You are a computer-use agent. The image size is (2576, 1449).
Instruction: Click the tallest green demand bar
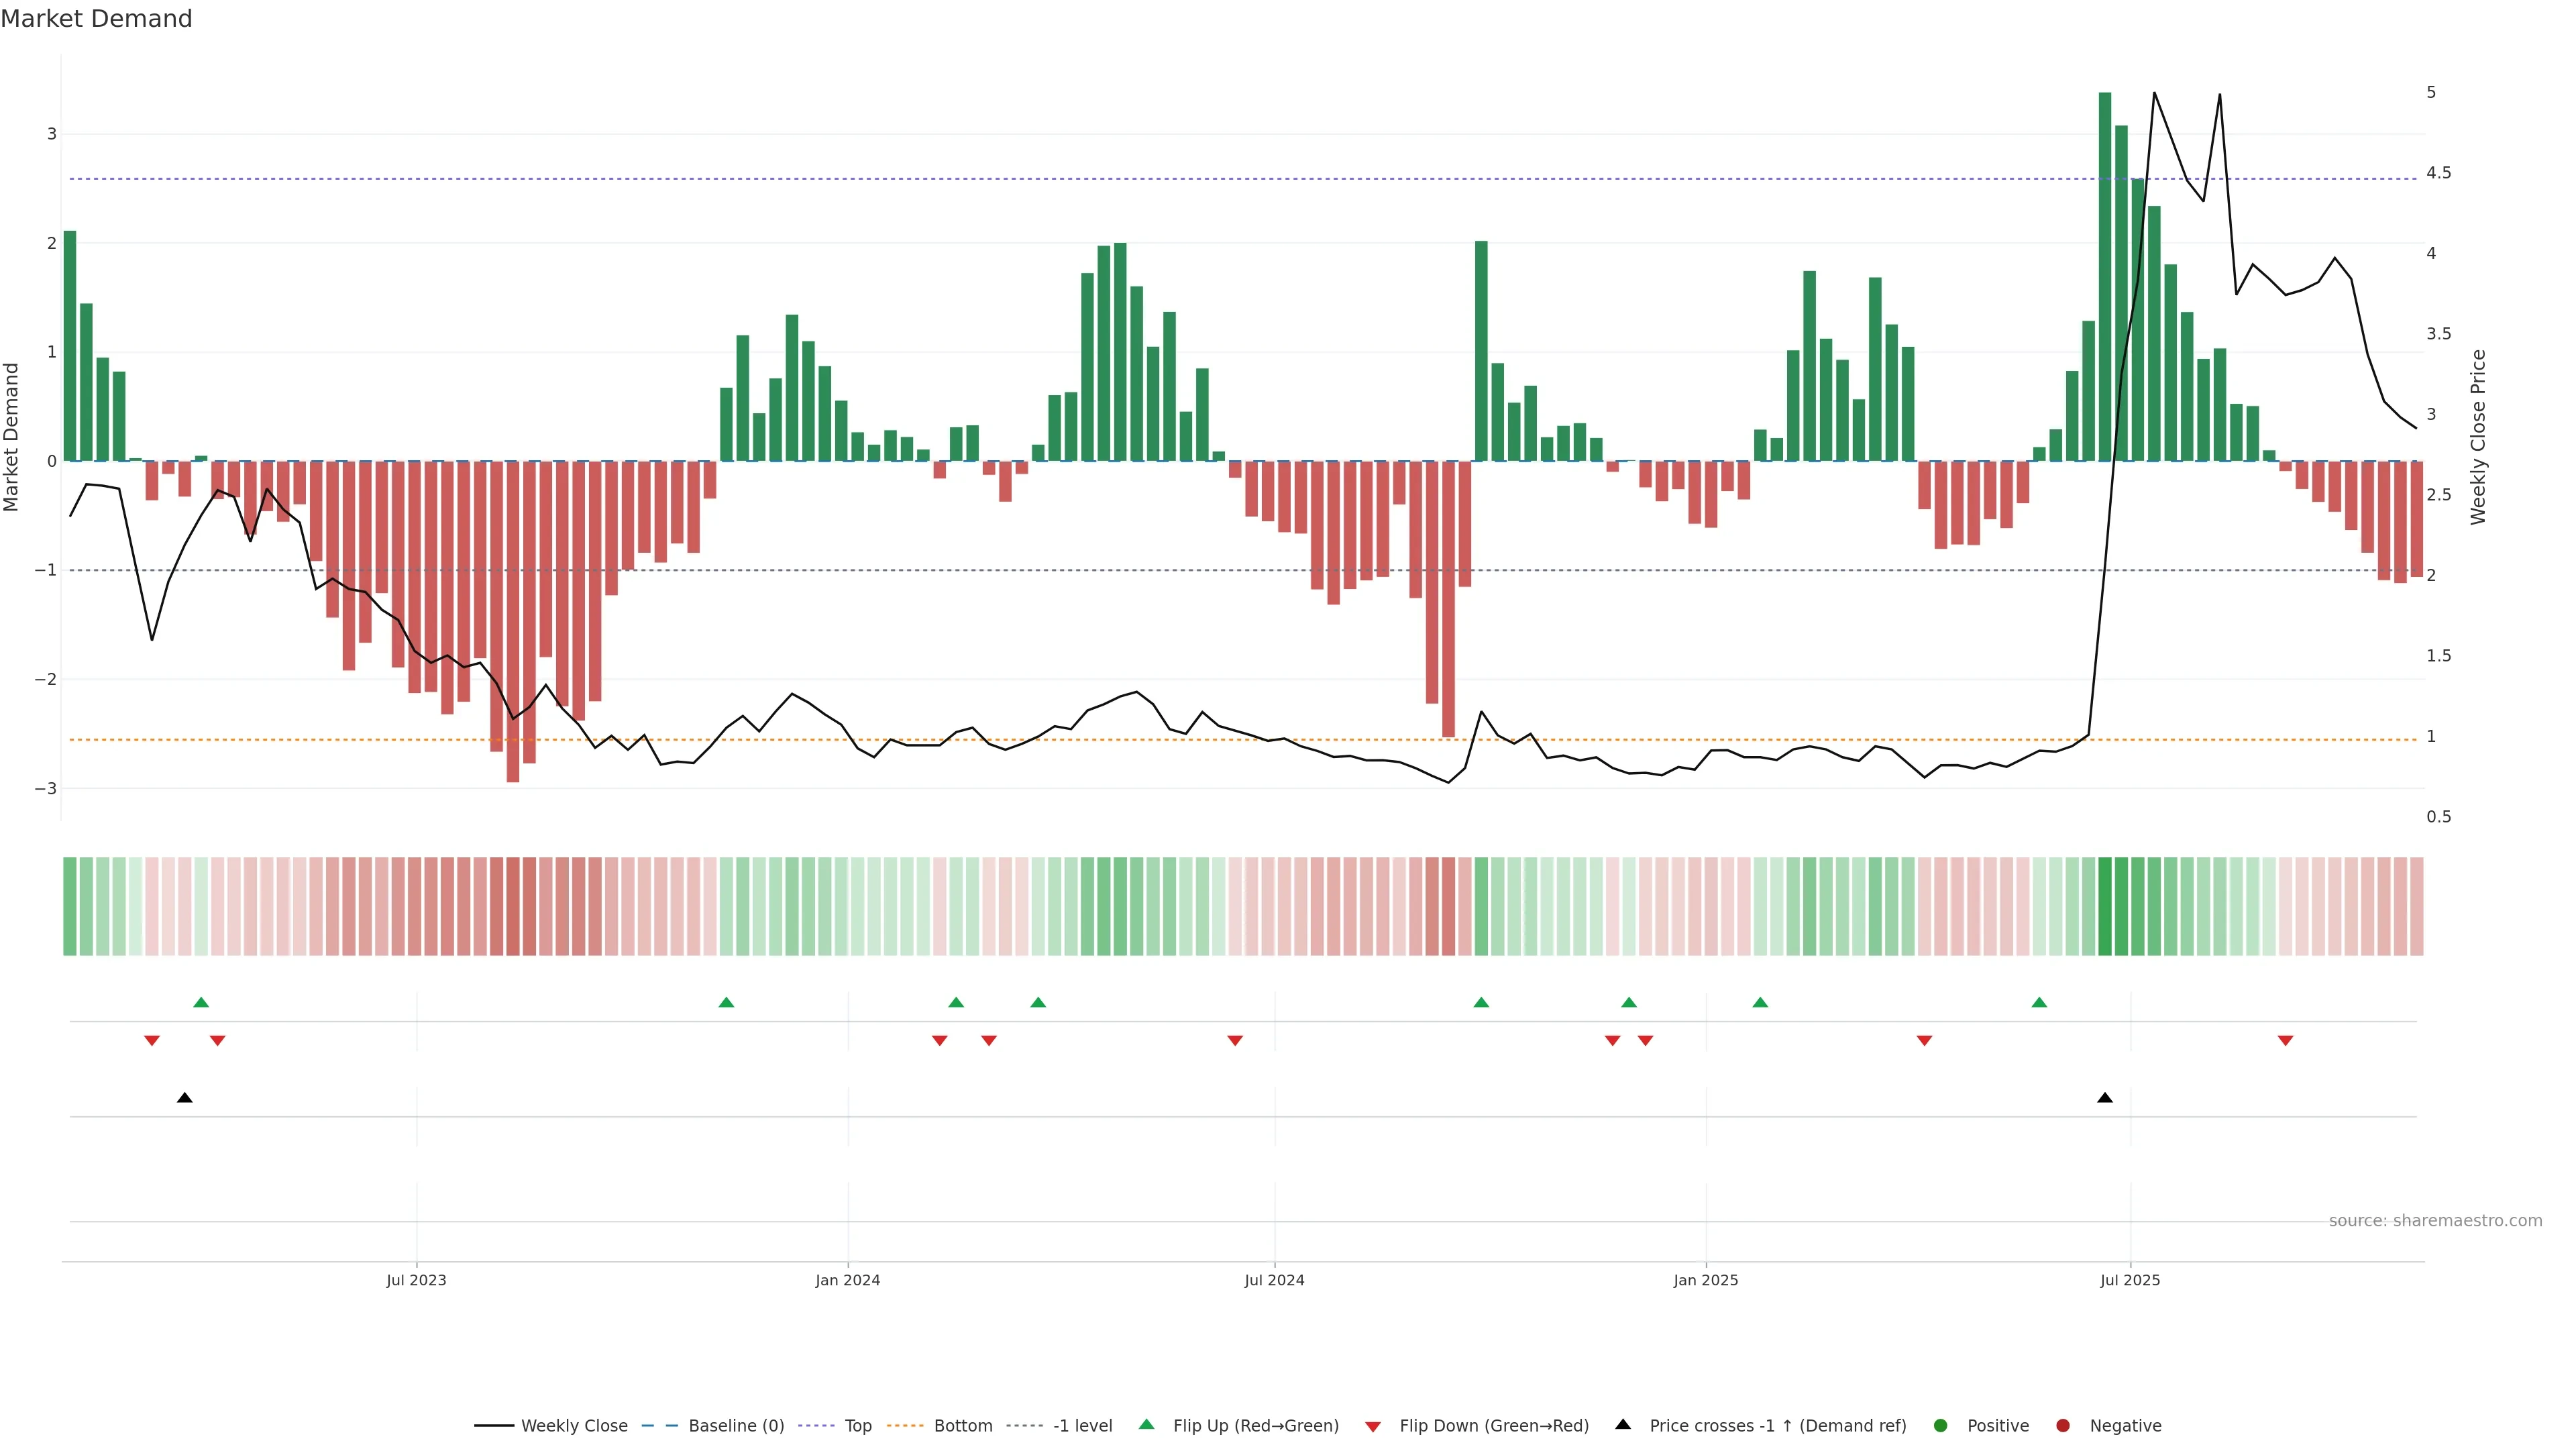pos(2104,275)
